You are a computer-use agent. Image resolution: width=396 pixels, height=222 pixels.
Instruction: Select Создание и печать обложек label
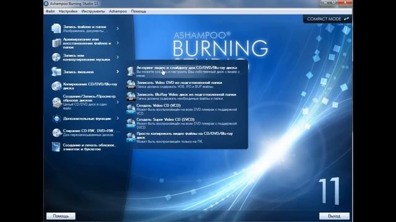[x=89, y=147]
